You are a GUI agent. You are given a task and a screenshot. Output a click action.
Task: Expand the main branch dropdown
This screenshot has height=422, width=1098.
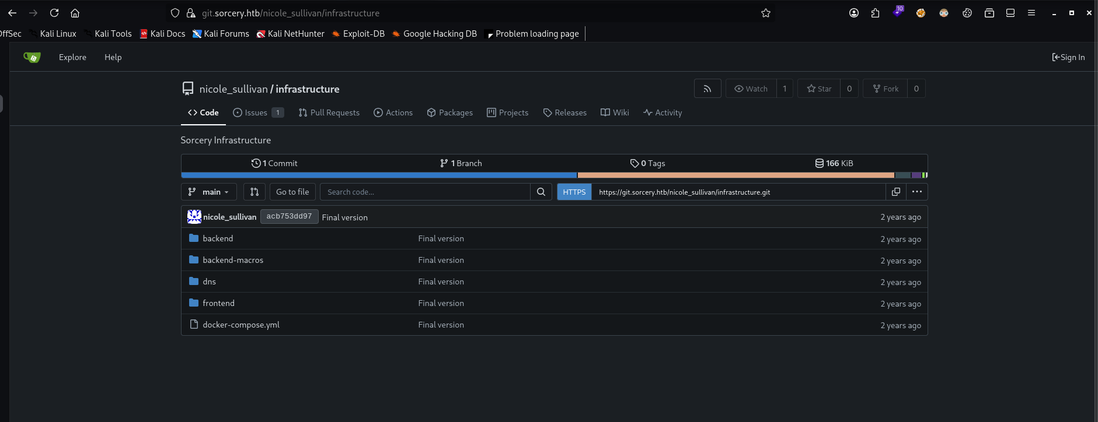[209, 192]
